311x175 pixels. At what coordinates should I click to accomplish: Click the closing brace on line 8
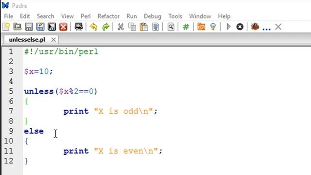click(27, 121)
